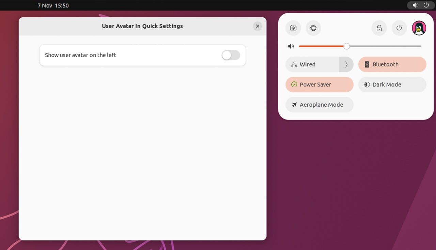Toggle the Wired network button

click(x=312, y=64)
